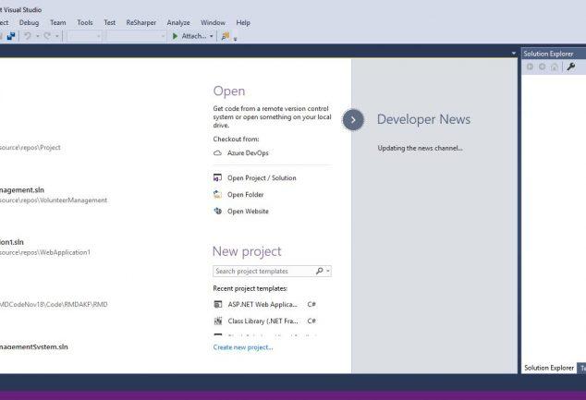Open recent solution ending in nagementSystem.sln

[33, 347]
